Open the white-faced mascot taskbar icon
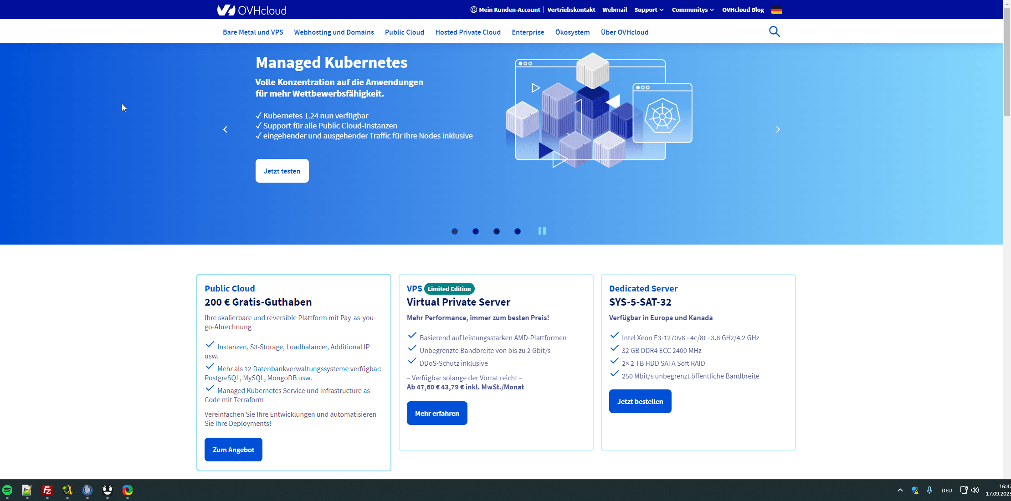Viewport: 1011px width, 501px height. 108,490
